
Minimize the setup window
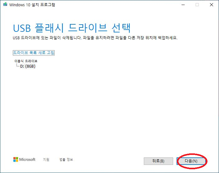tap(183, 5)
